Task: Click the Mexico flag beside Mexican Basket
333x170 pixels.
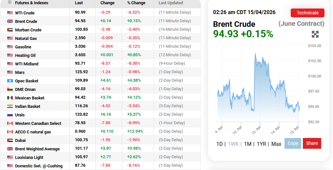Action: pyautogui.click(x=10, y=98)
